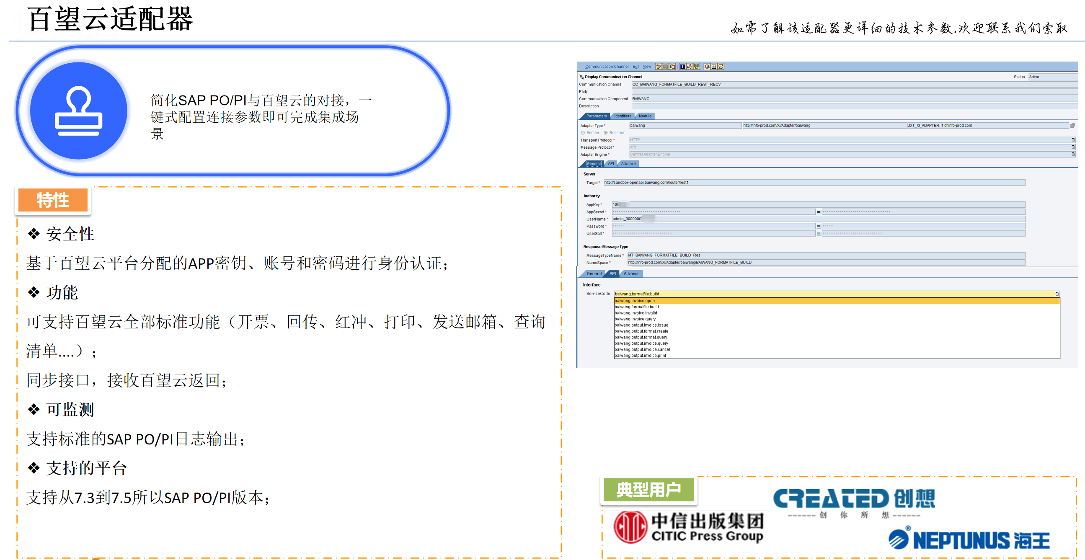Click the pencil display/edit switch toolbar icon
The image size is (1085, 560).
pyautogui.click(x=659, y=67)
